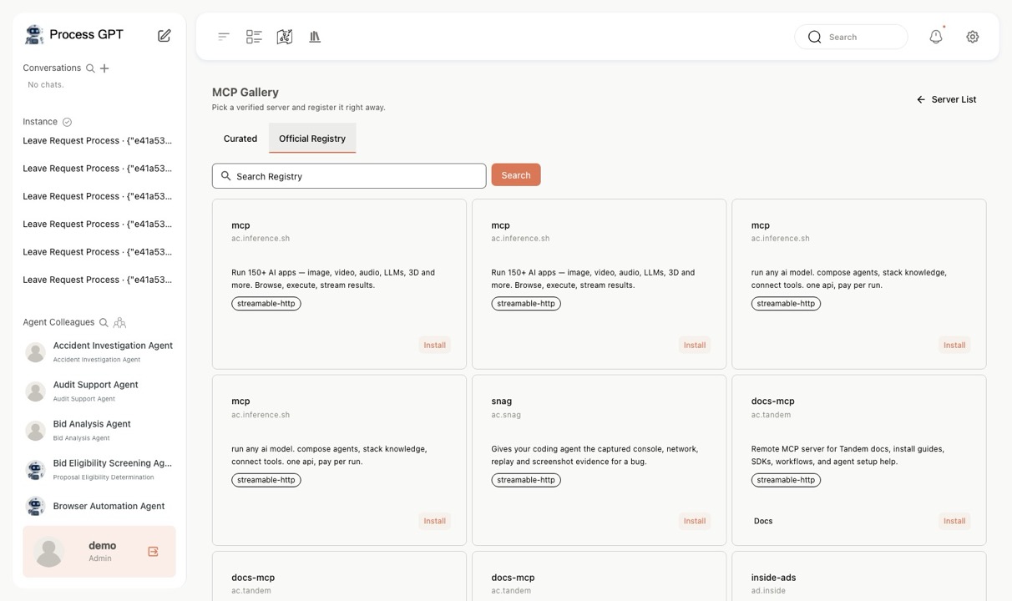
Task: Open the Bid Analysis Agent entry
Action: (x=99, y=431)
